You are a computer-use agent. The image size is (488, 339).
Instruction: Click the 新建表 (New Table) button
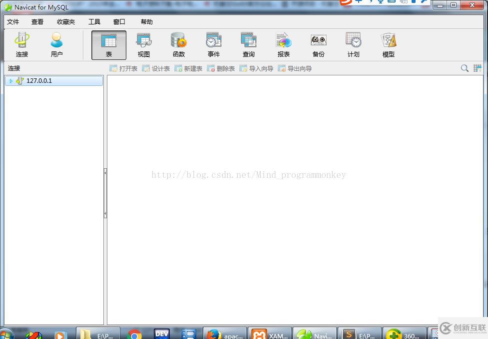(x=188, y=68)
